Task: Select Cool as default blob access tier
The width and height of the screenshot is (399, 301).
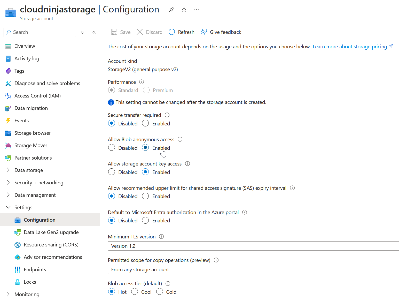Action: tap(135, 291)
